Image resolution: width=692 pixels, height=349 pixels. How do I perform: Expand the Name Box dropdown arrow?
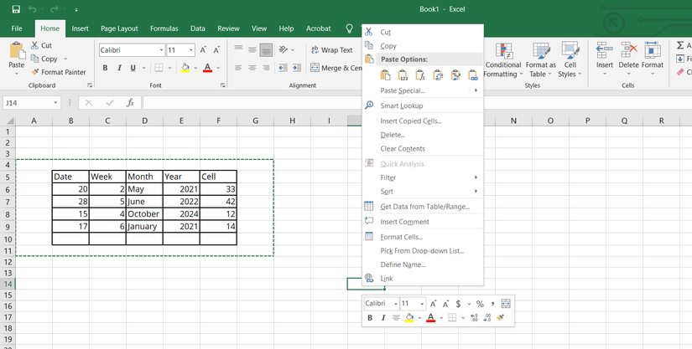[x=55, y=103]
